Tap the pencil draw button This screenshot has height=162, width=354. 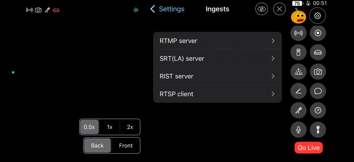(298, 91)
